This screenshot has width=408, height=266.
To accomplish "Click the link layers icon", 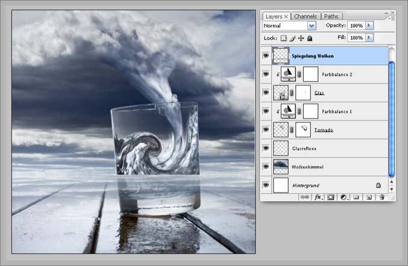I will click(x=304, y=197).
